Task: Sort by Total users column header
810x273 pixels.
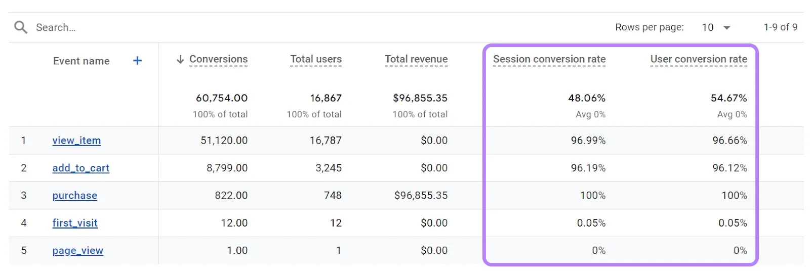Action: (x=316, y=59)
